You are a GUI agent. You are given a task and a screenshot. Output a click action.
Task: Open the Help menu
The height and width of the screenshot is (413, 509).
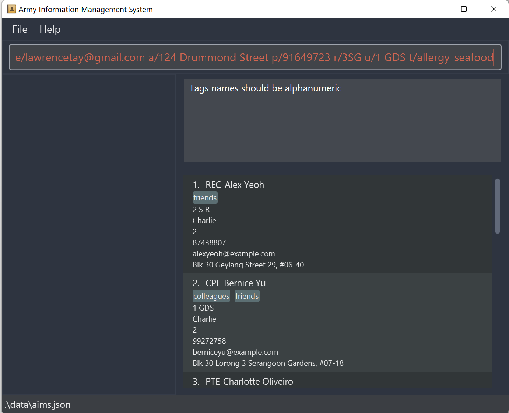point(50,29)
